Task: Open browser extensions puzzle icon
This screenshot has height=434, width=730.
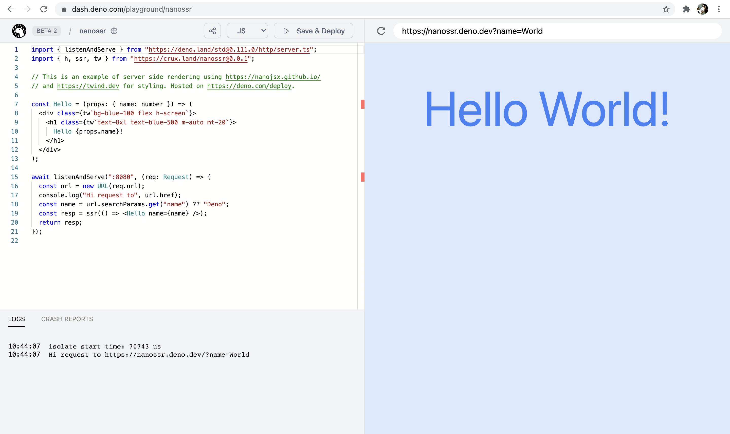Action: click(x=686, y=9)
